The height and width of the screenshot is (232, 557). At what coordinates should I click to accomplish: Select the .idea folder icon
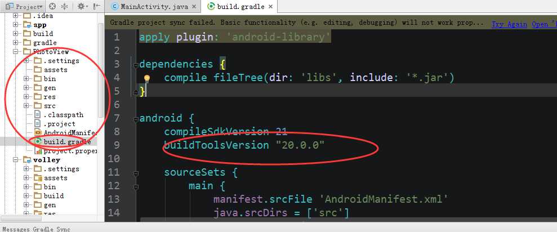27,16
